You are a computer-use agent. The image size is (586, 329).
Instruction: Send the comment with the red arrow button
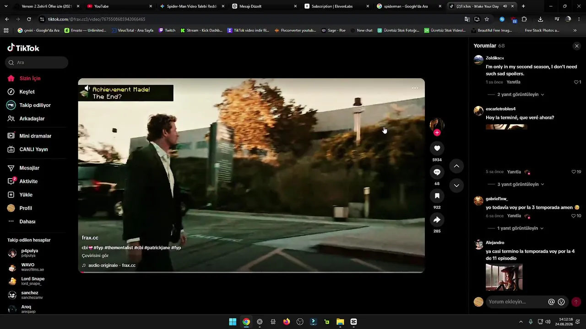[x=576, y=302]
